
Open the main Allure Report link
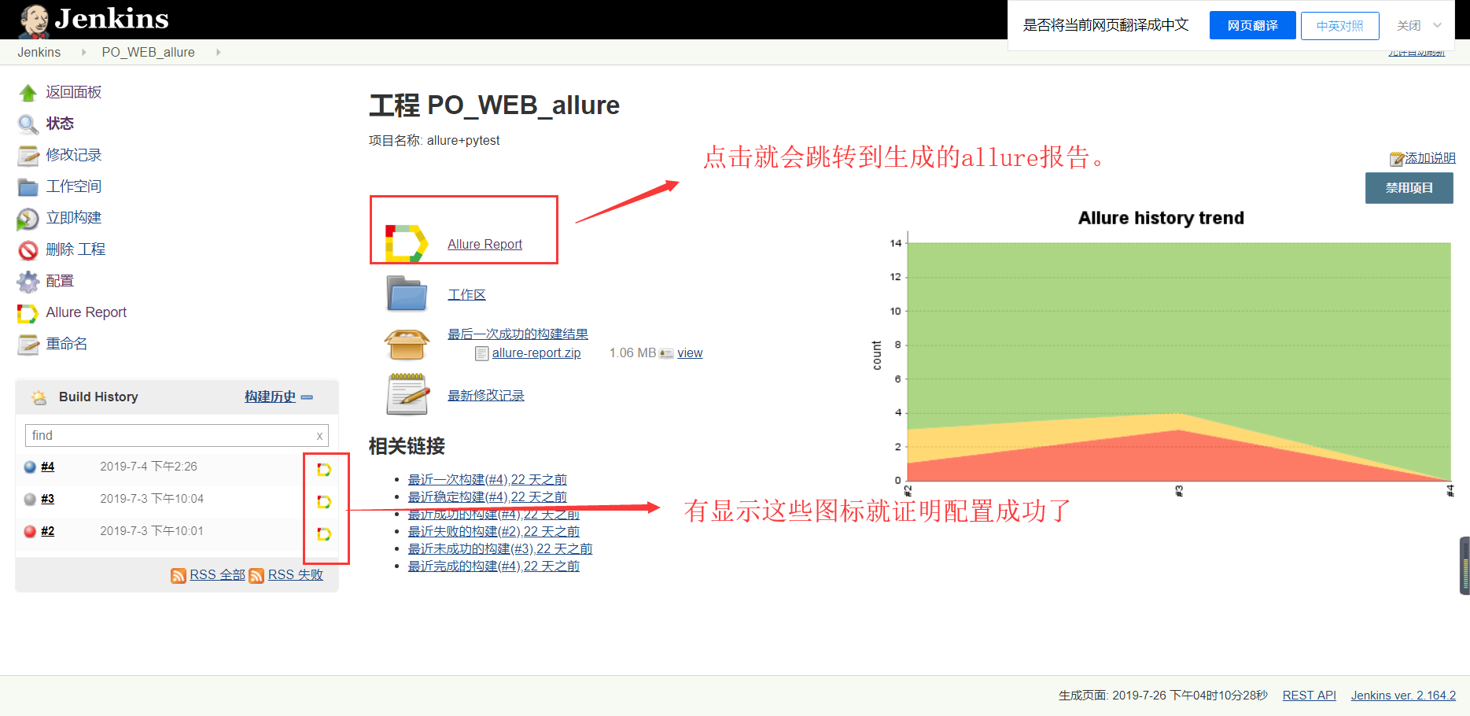(484, 245)
